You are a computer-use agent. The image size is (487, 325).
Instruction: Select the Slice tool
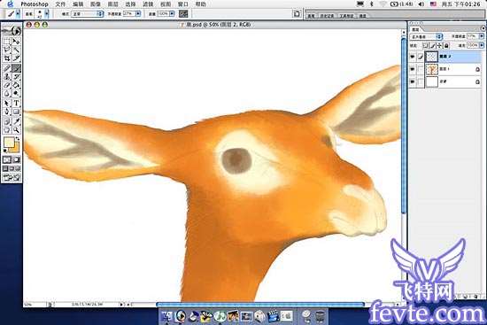coord(16,58)
